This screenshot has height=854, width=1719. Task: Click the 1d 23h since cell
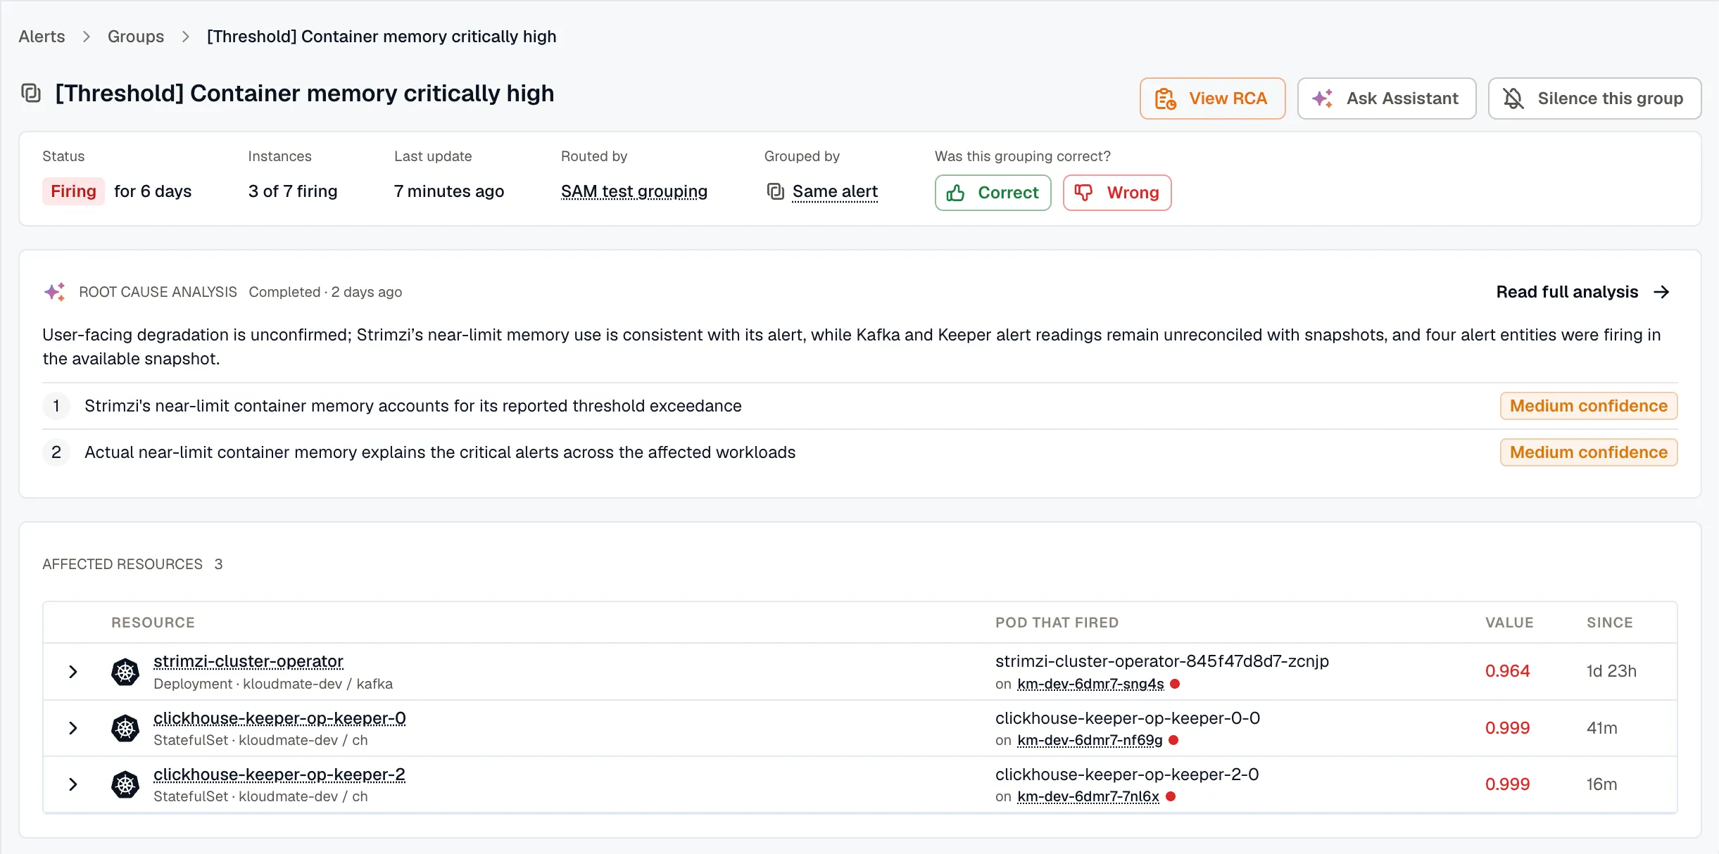pos(1611,671)
